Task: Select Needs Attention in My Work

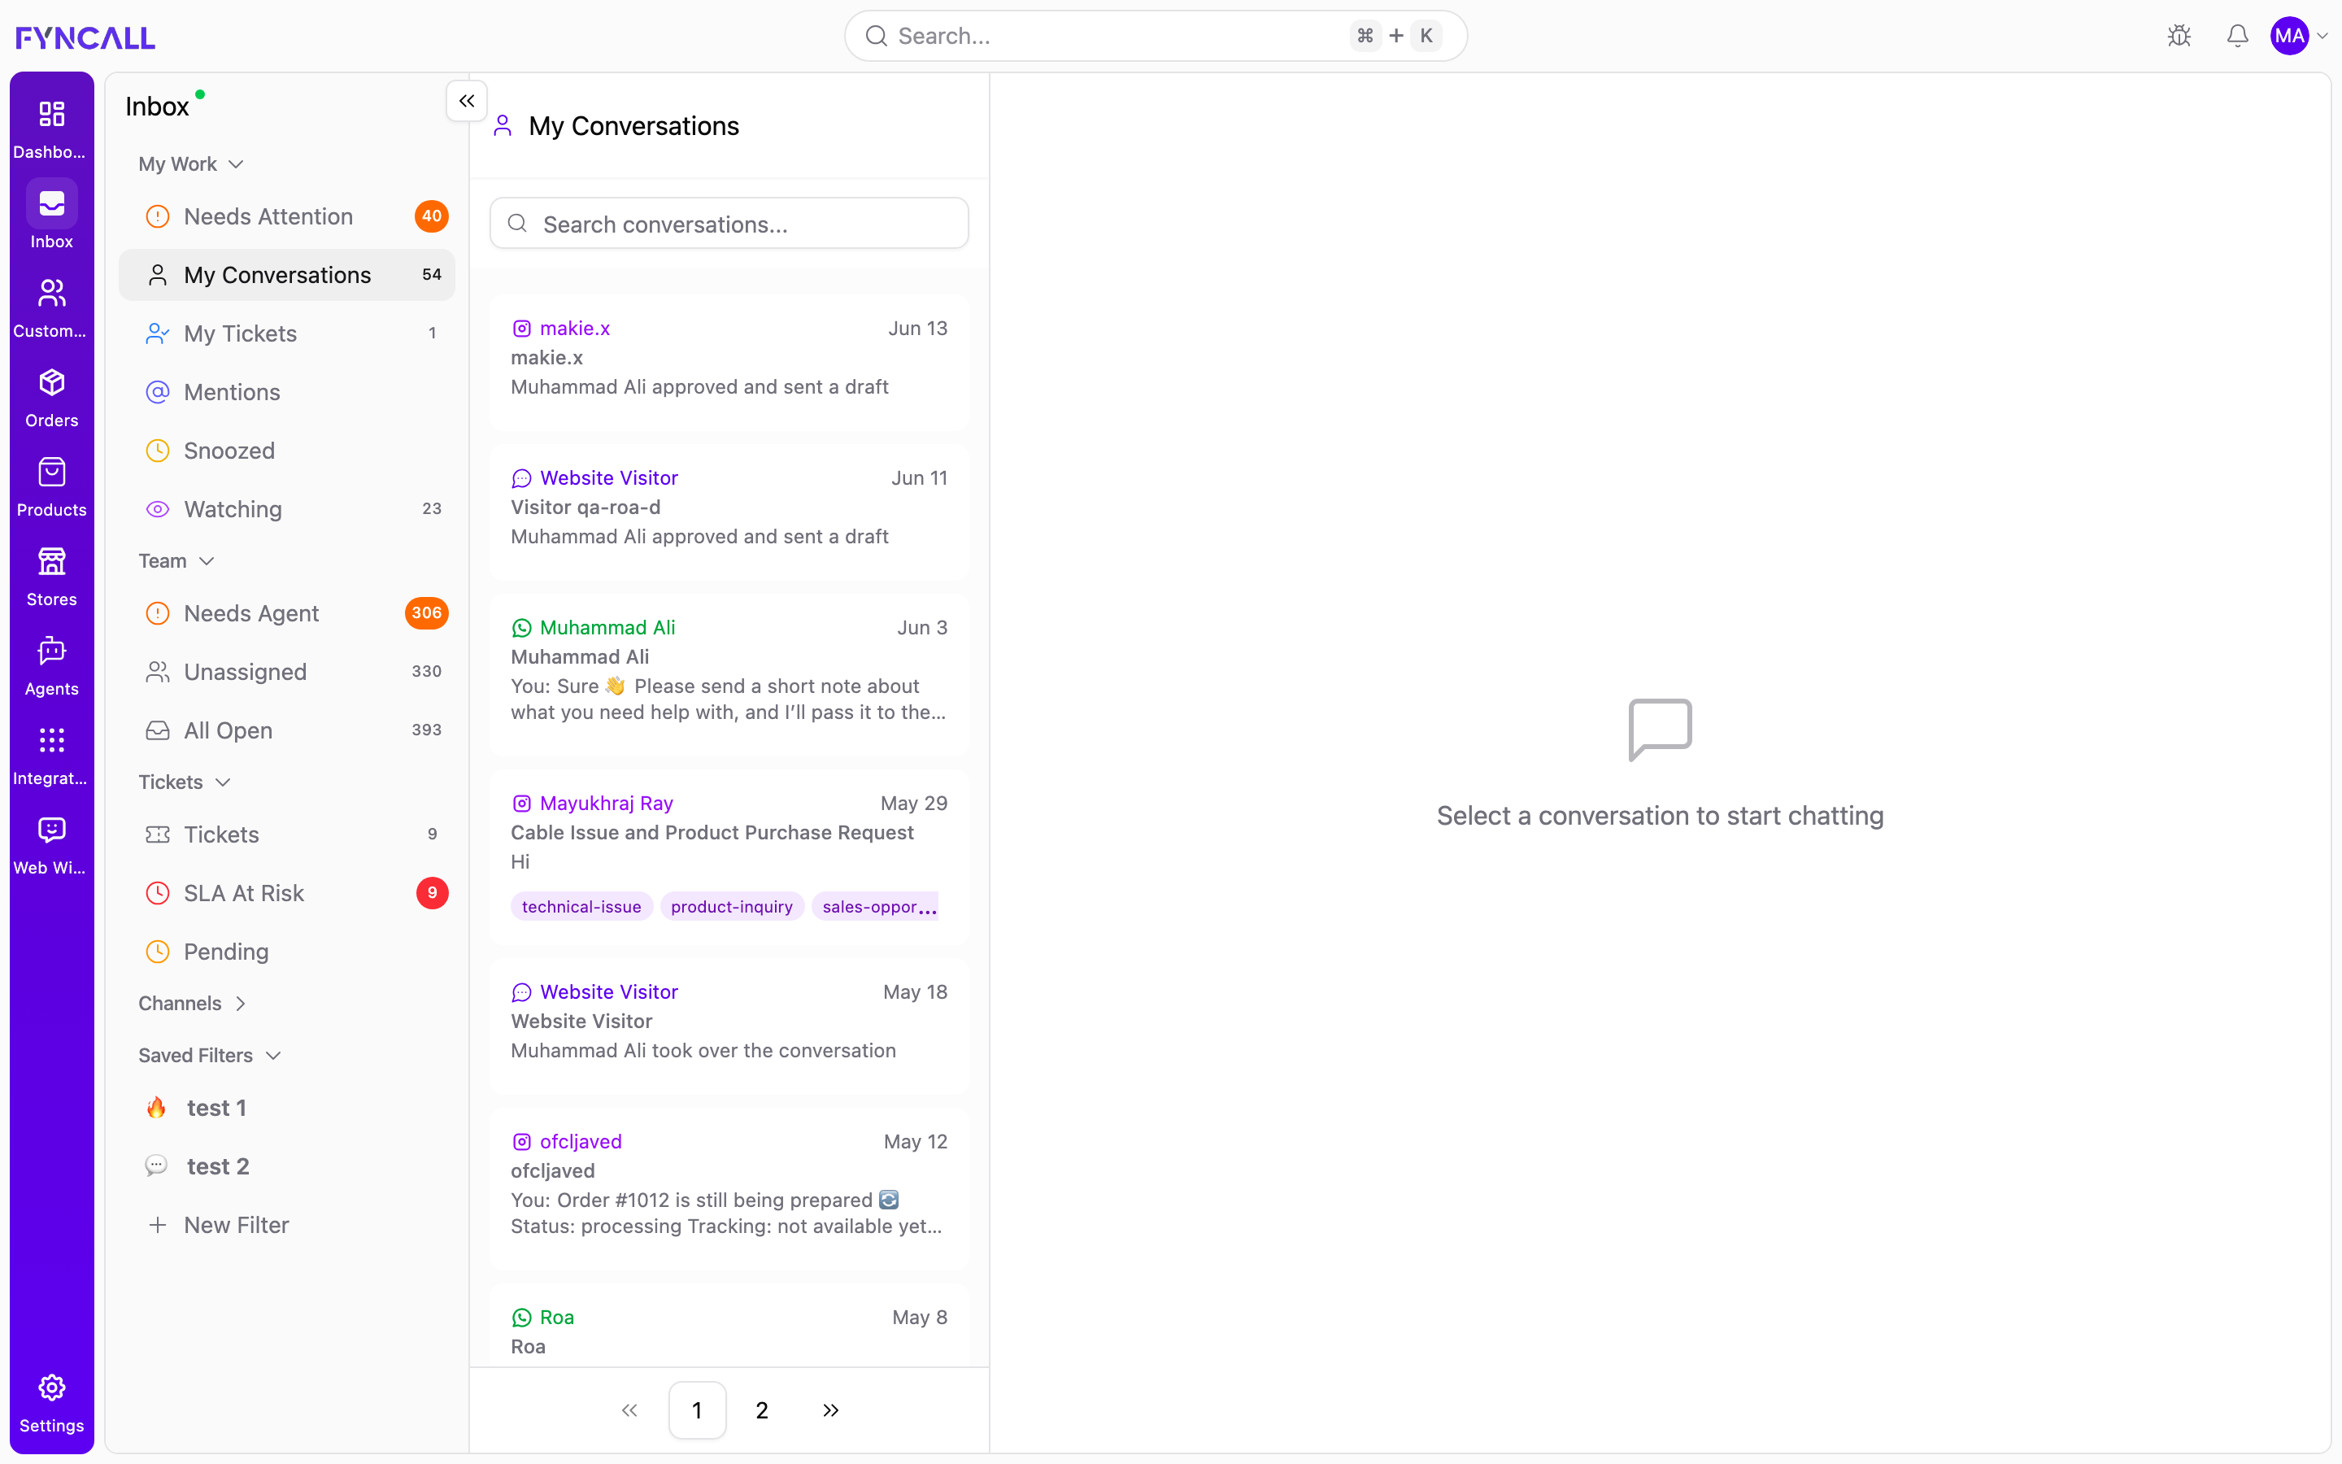Action: pos(286,216)
